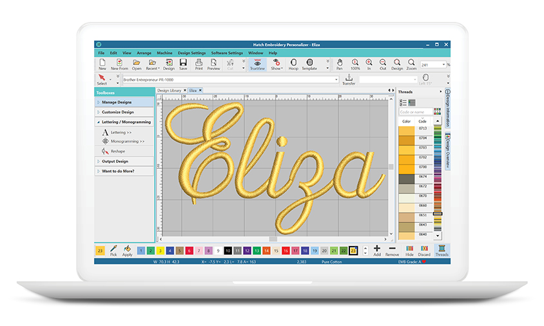
Task: Toggle TrueView rendering
Action: [257, 64]
